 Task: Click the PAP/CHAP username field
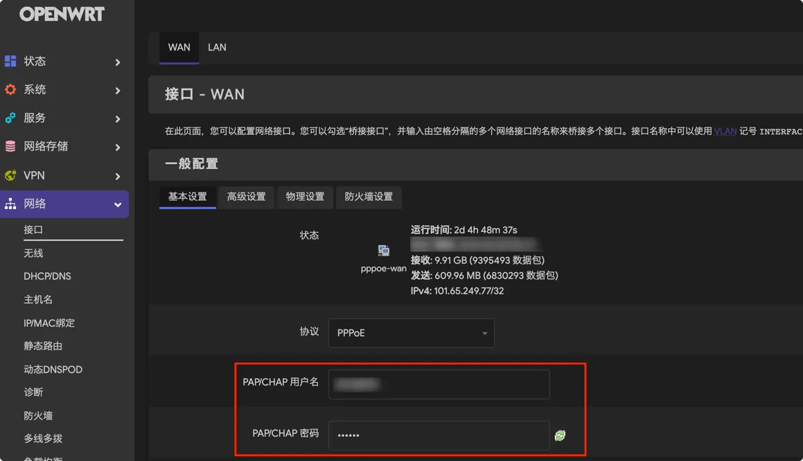439,384
